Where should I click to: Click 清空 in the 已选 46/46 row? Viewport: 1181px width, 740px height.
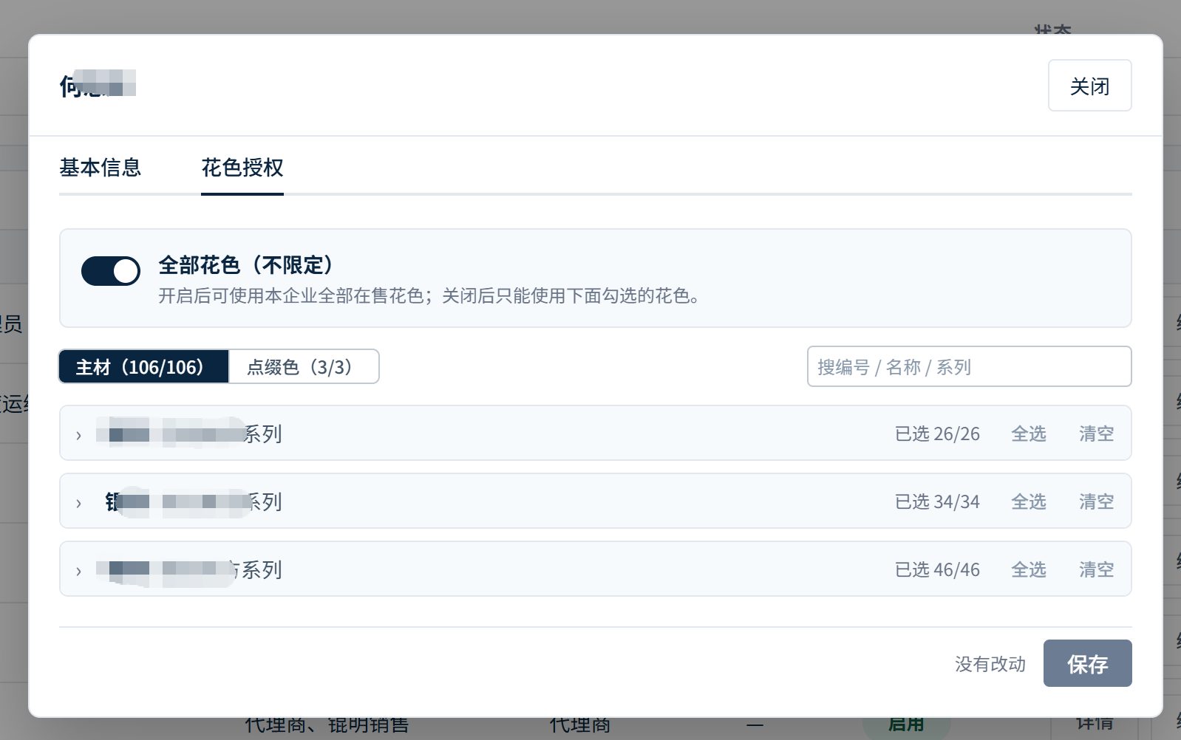[1096, 569]
